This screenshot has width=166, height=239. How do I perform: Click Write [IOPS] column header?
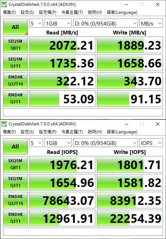click(130, 152)
